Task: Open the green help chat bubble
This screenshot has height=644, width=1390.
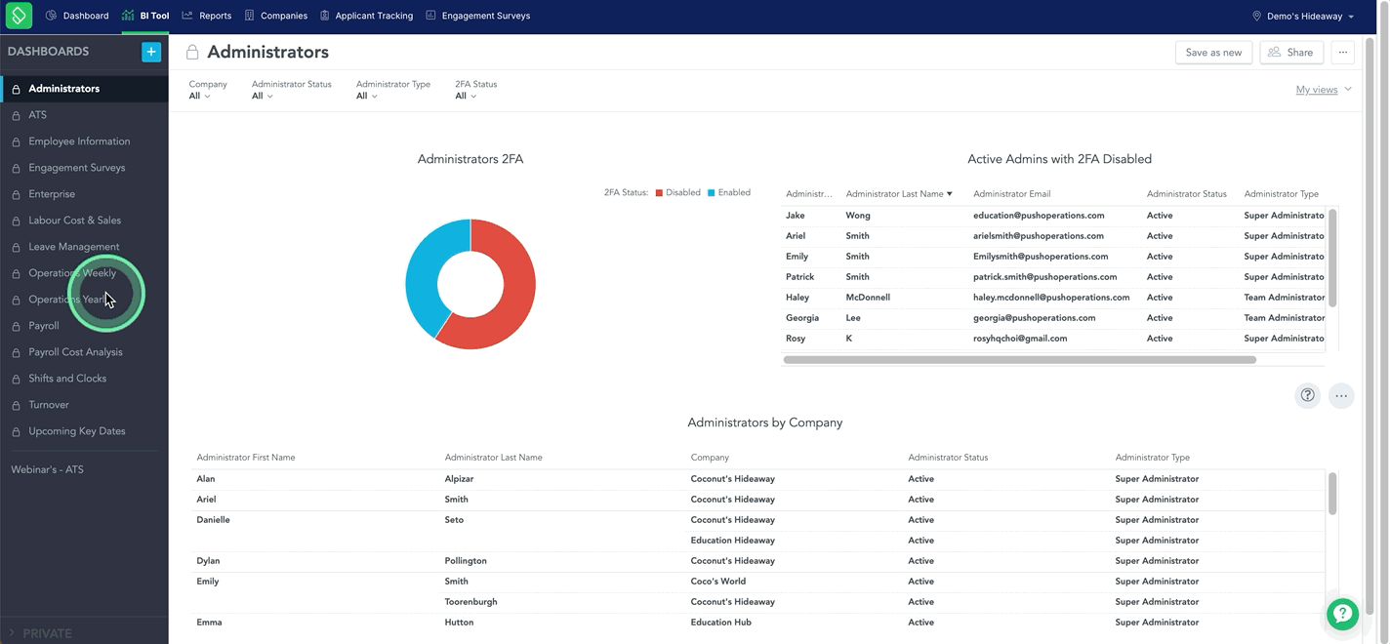Action: [1343, 614]
